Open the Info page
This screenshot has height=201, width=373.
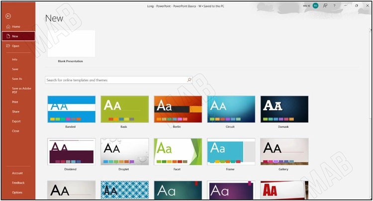click(15, 59)
